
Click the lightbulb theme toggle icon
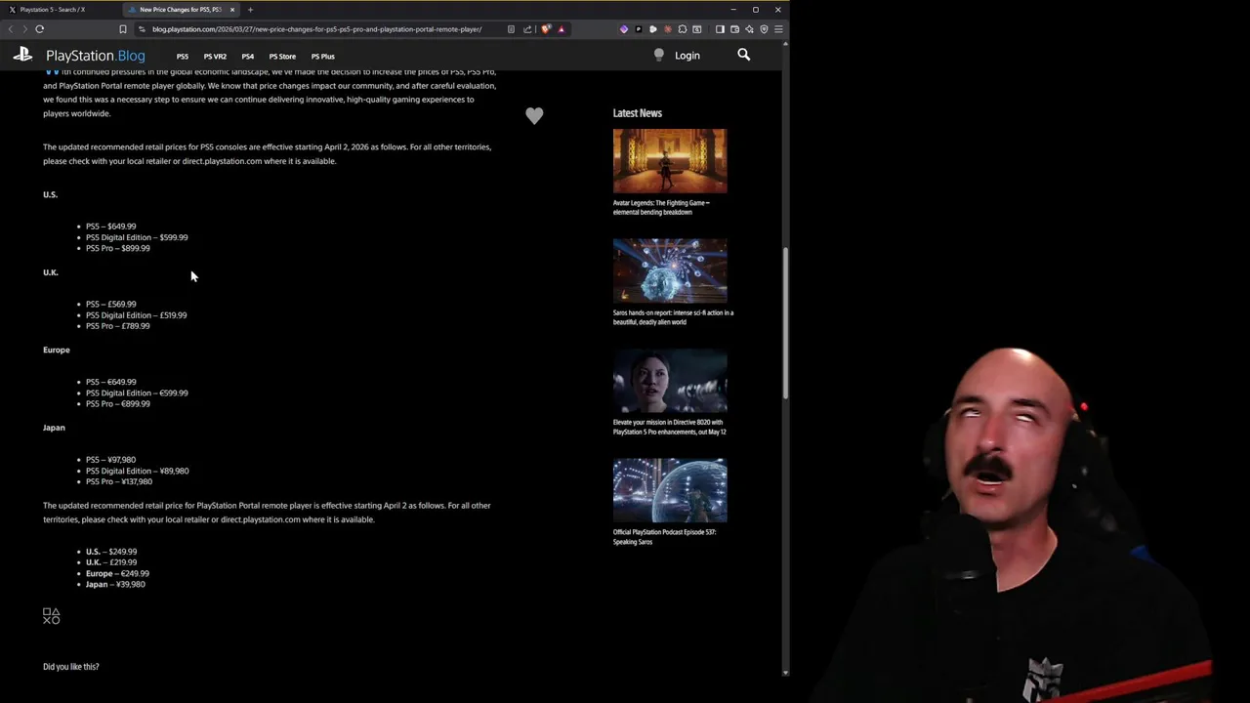pos(659,56)
